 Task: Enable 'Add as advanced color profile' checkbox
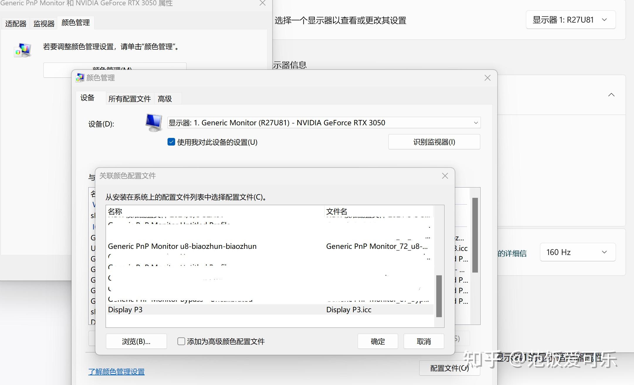pos(181,341)
